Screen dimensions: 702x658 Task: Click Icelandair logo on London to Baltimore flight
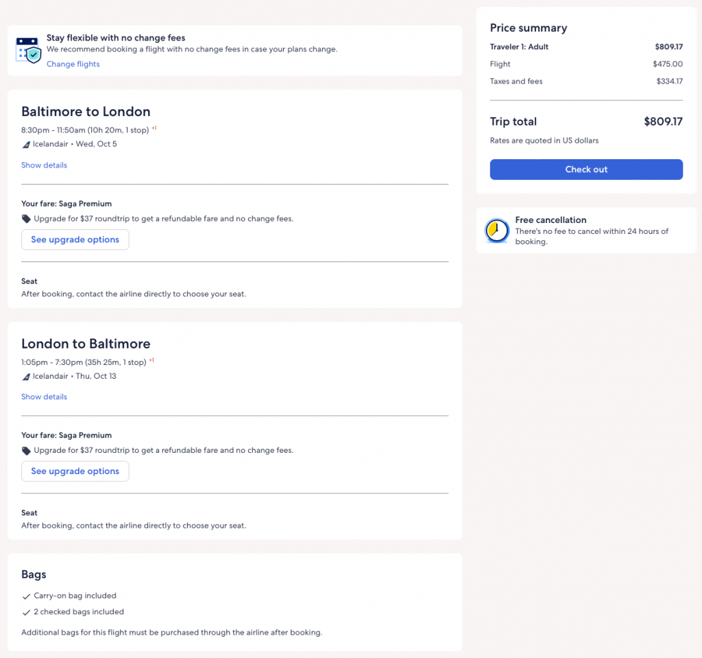click(x=26, y=377)
